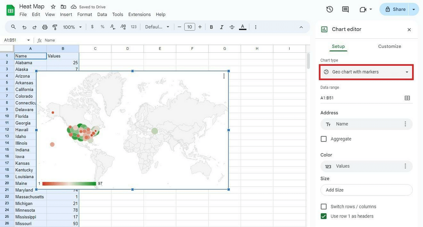
Task: Decrease font size with minus
Action: point(179,27)
